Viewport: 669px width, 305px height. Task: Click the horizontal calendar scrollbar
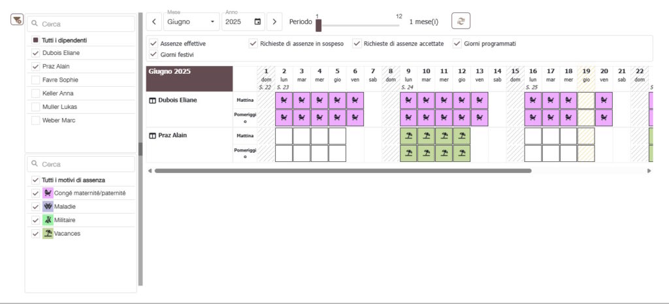[x=343, y=170]
